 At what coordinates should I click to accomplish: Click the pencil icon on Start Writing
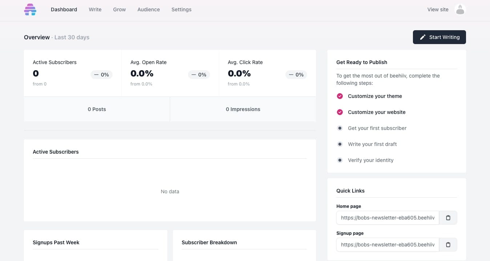coord(422,37)
